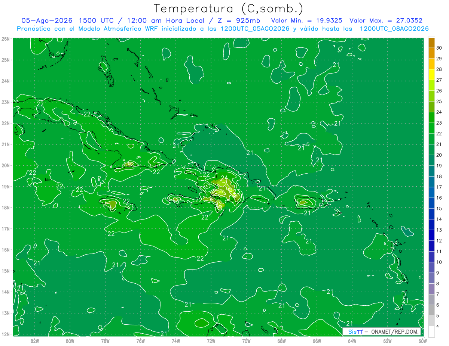The image size is (449, 346).
Task: Click the '64W' longitude axis label
Action: (x=352, y=340)
